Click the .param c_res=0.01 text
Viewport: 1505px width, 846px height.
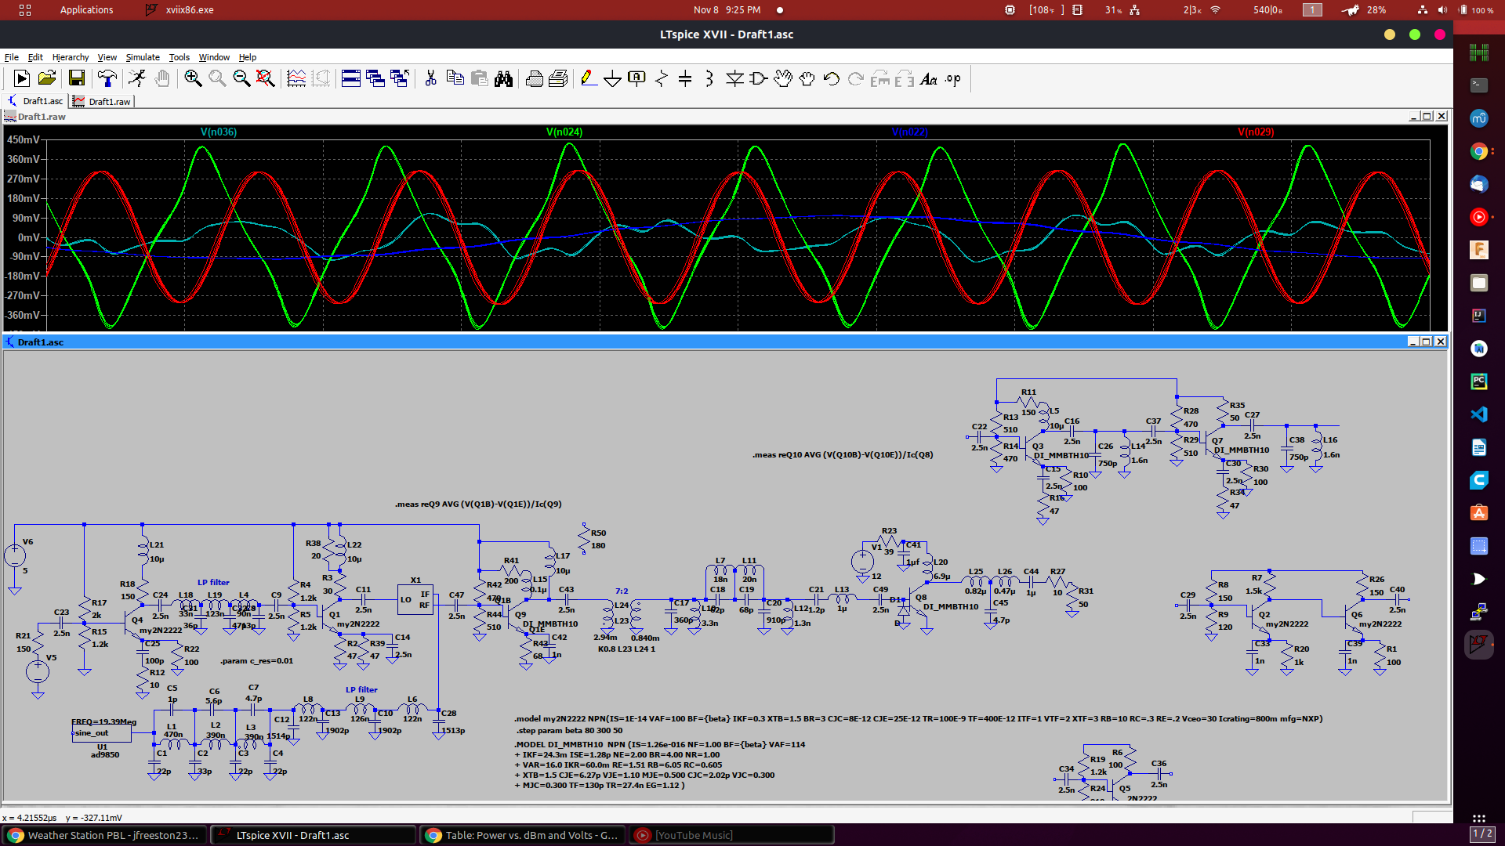click(x=257, y=660)
